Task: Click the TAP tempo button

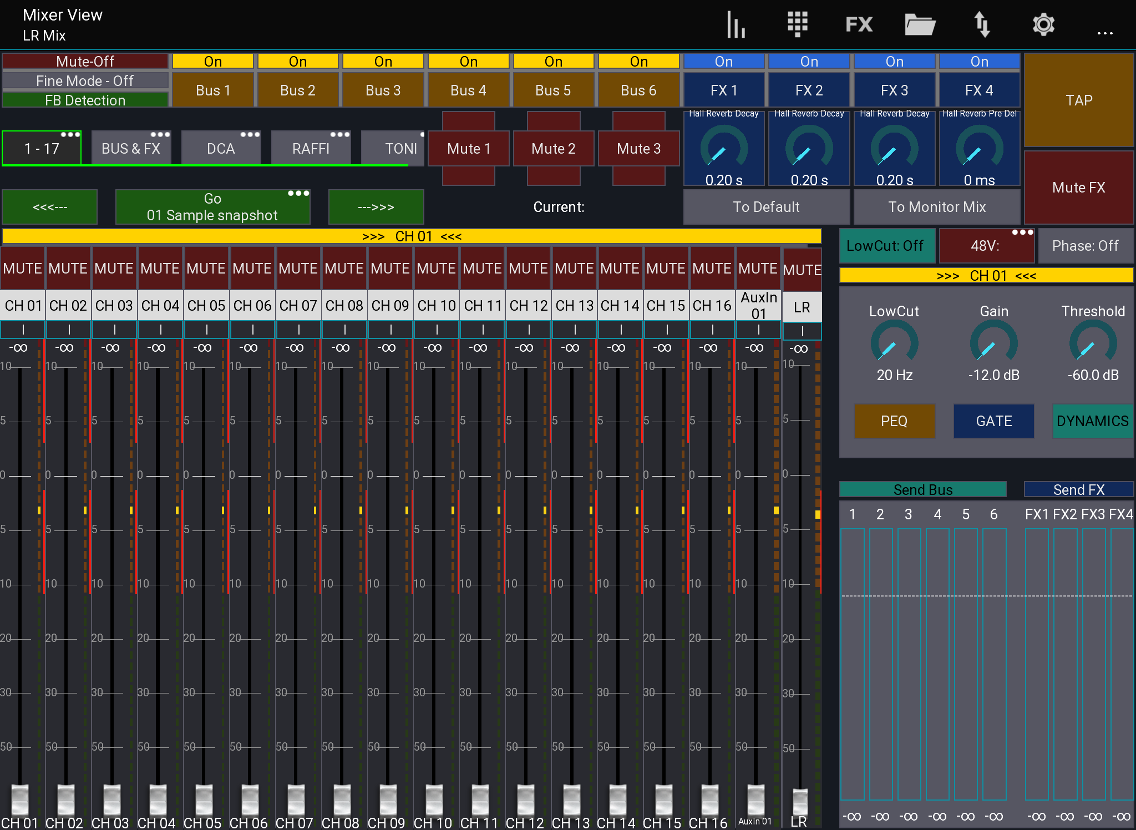Action: 1079,100
